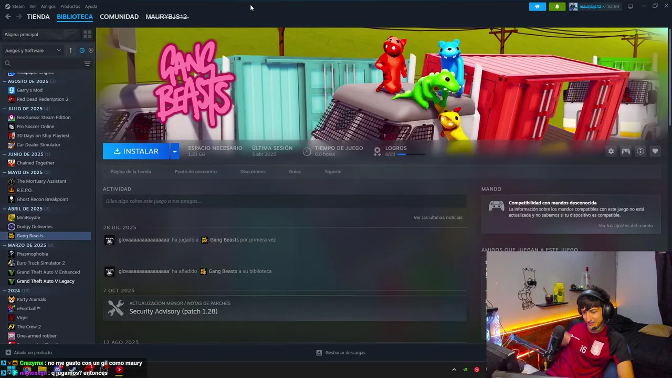Collapse the ABRIL DE 2025 group
672x378 pixels.
tap(4, 208)
